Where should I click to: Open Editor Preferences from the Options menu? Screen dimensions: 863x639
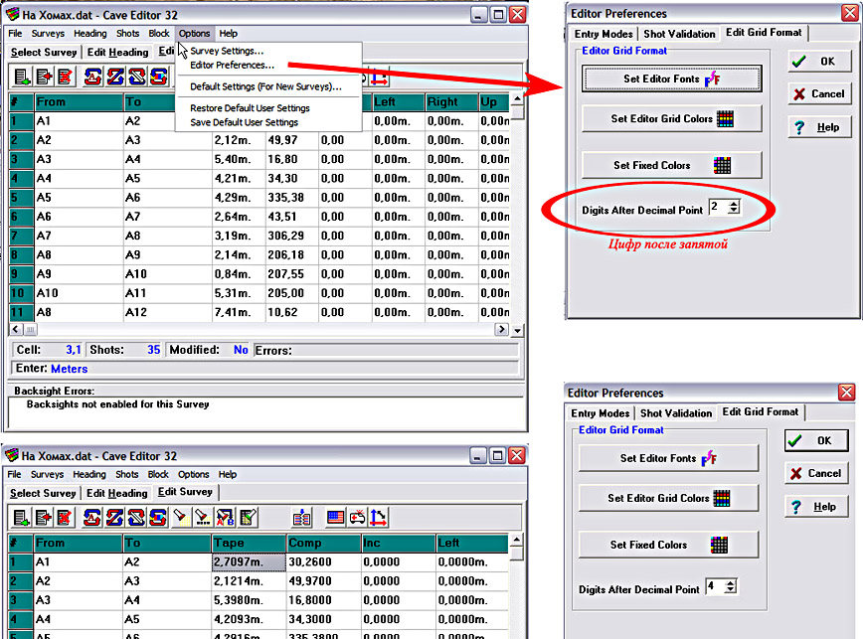pyautogui.click(x=232, y=66)
